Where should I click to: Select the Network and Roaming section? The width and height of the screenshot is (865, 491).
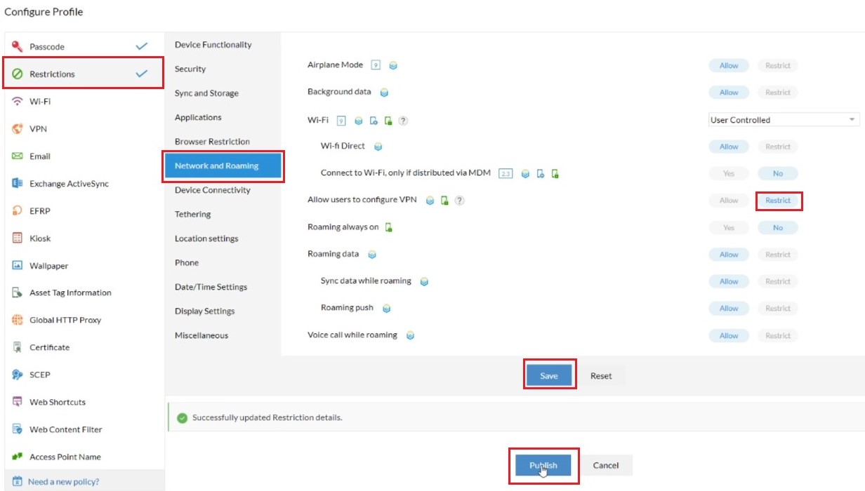pos(223,166)
